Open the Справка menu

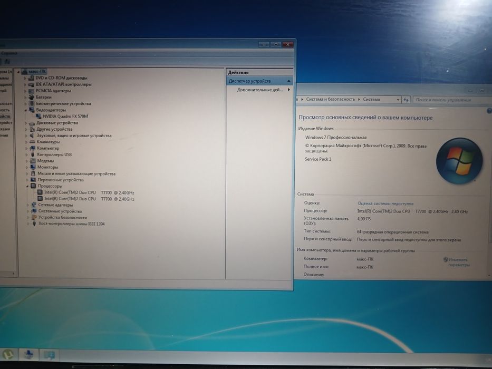pyautogui.click(x=9, y=53)
